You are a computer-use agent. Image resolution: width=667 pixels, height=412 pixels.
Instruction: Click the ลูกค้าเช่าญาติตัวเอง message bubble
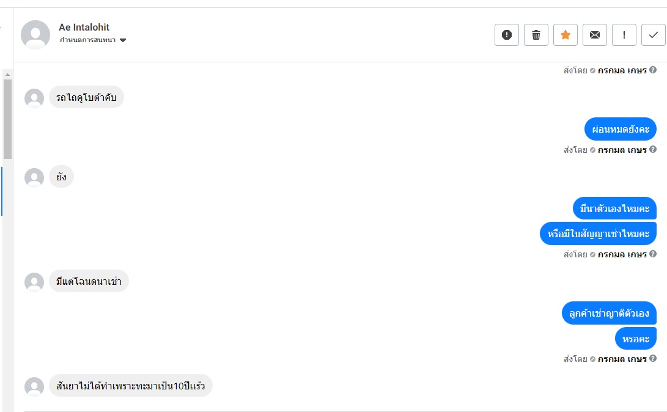[x=609, y=313]
